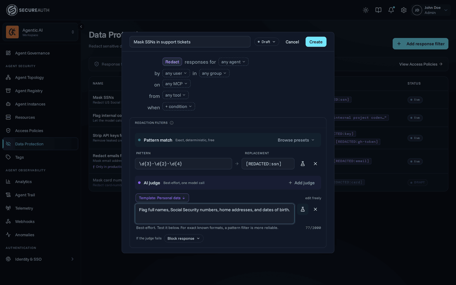The width and height of the screenshot is (456, 285).
Task: Click the Agentic AI workspace icon
Action: click(12, 32)
